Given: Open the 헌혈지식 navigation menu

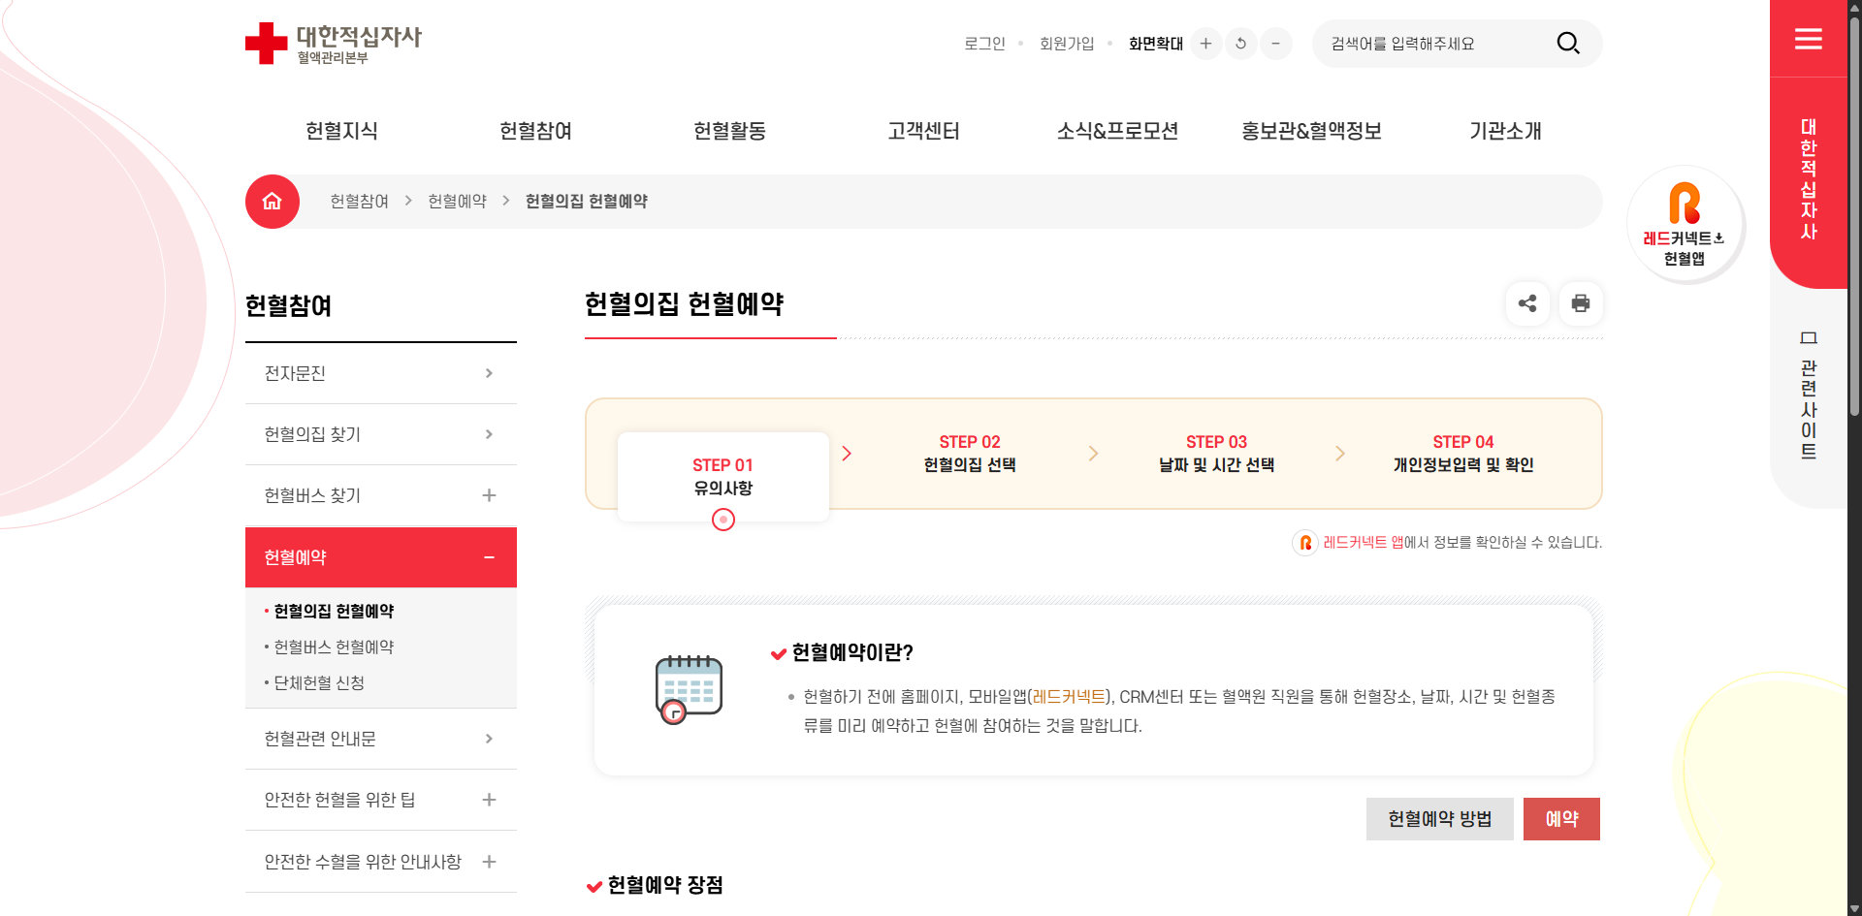Looking at the screenshot, I should pyautogui.click(x=339, y=131).
